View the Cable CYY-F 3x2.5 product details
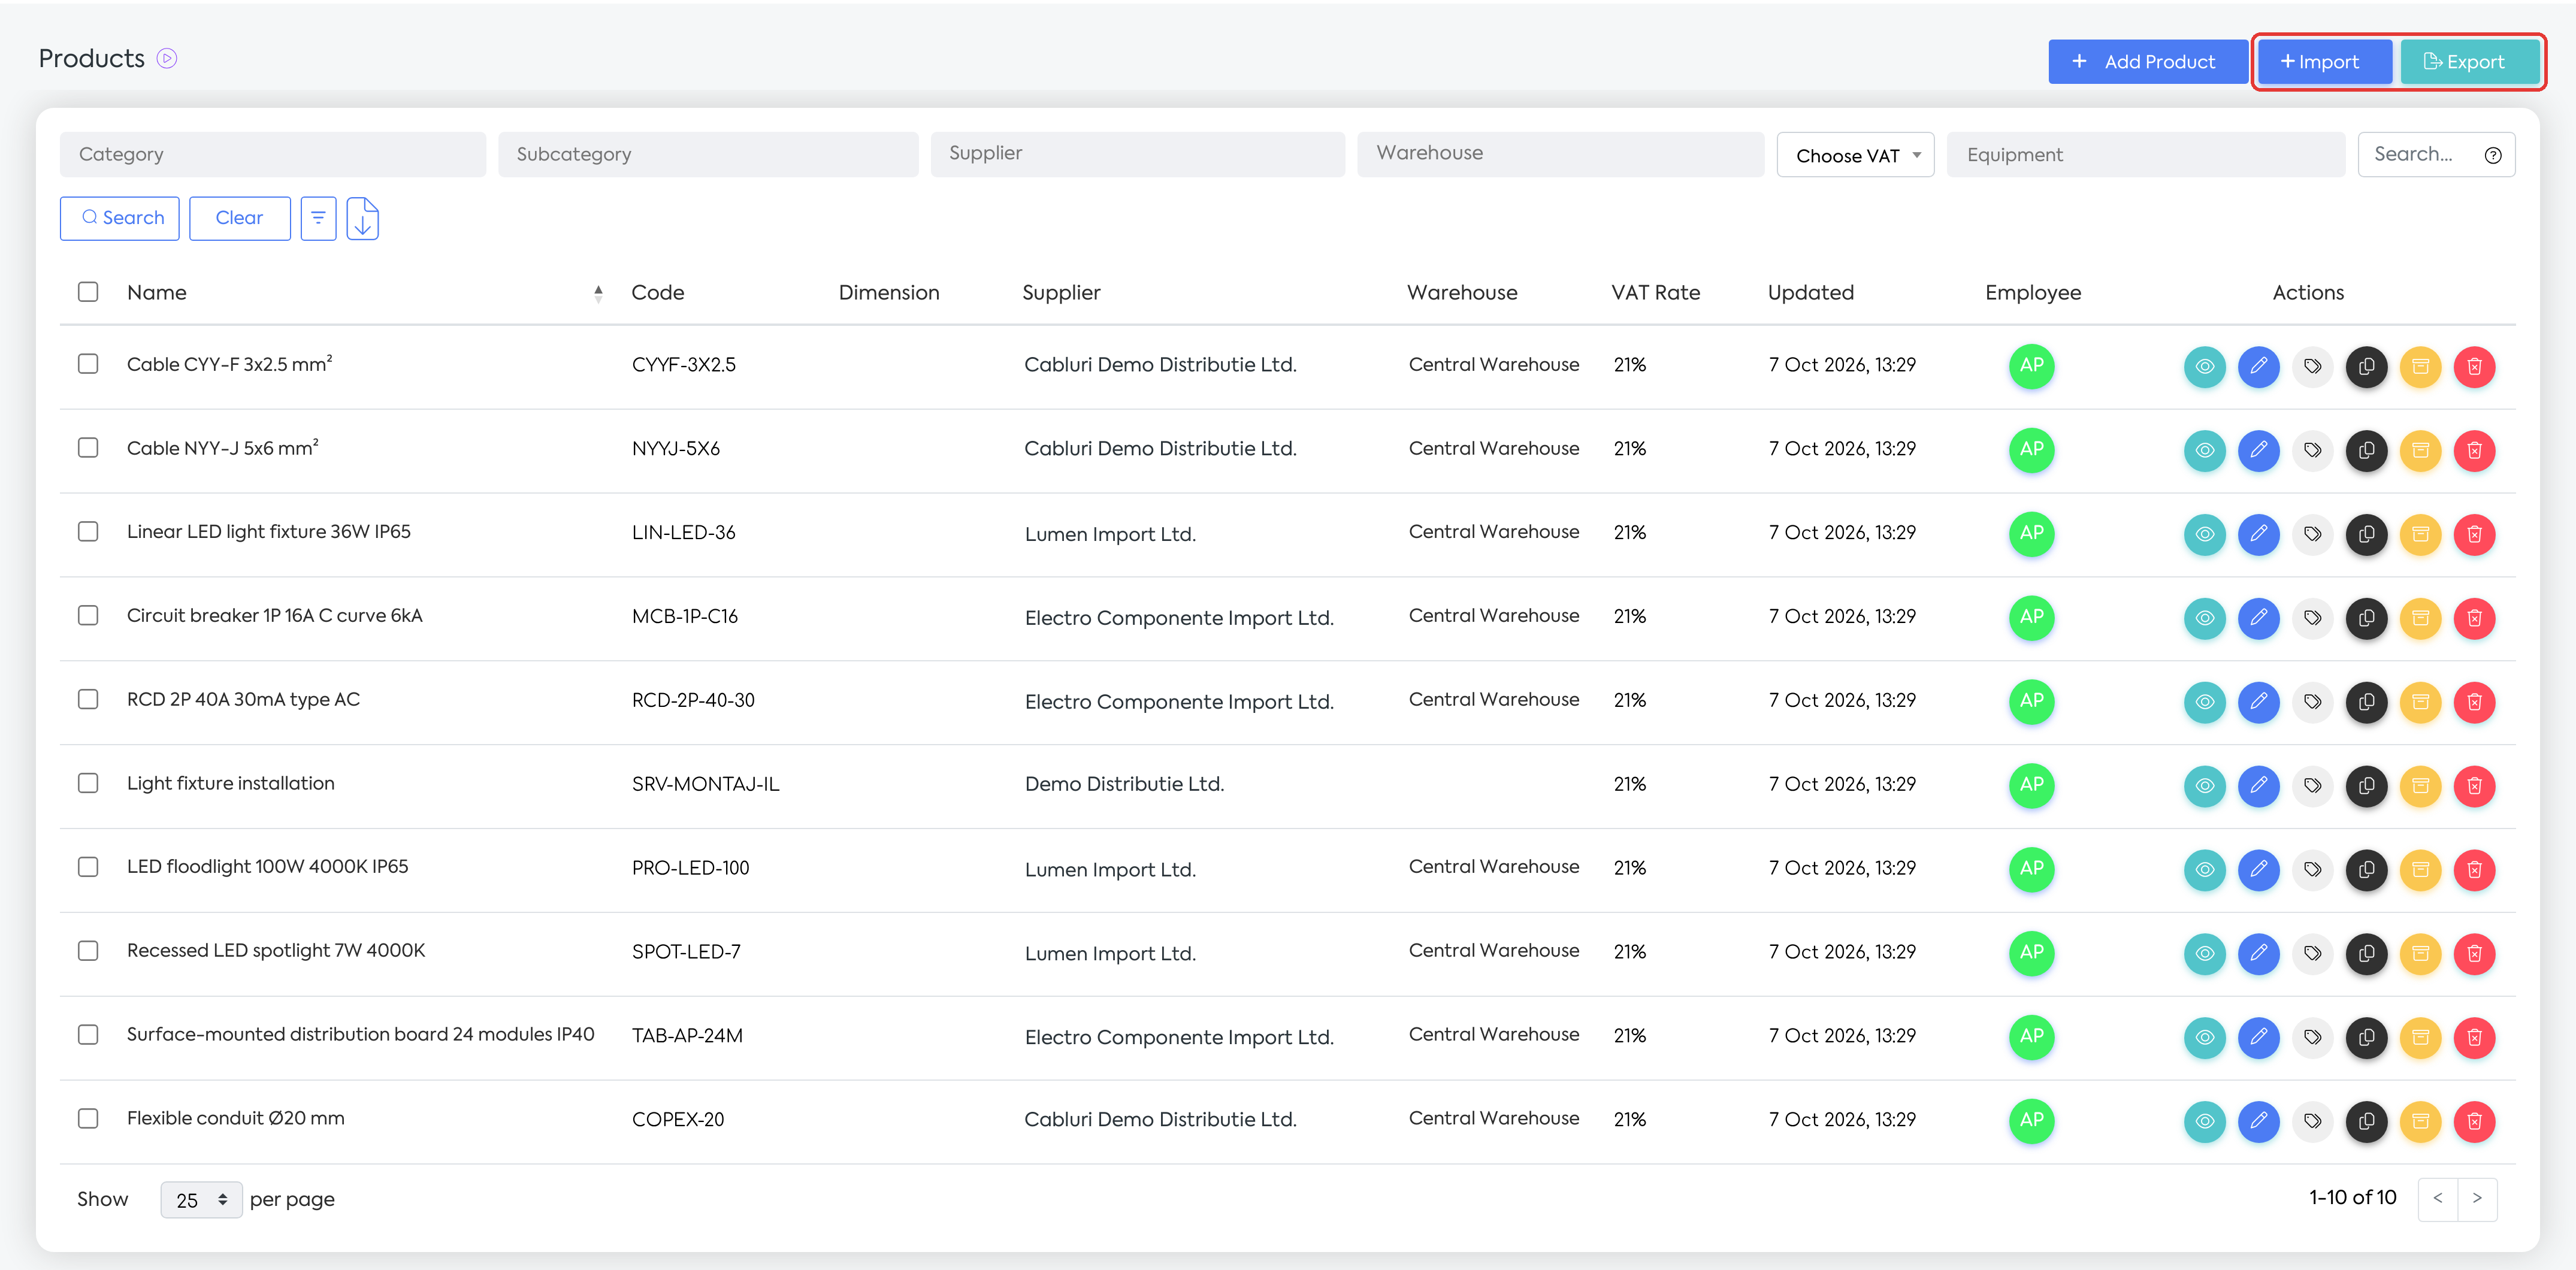 (2204, 366)
